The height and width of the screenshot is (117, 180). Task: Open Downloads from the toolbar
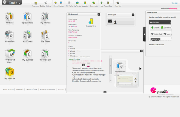click(x=94, y=4)
